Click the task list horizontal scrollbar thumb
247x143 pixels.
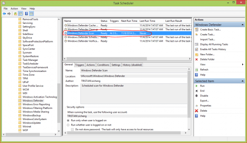[x=107, y=58]
